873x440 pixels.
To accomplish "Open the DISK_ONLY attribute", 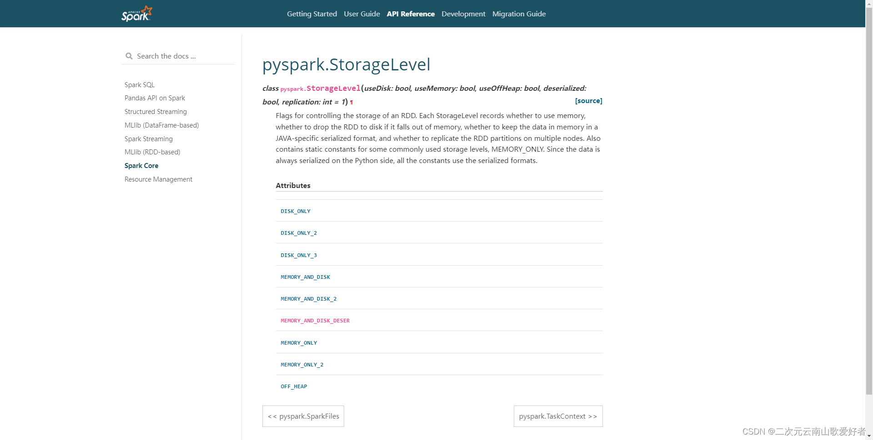I will point(296,211).
